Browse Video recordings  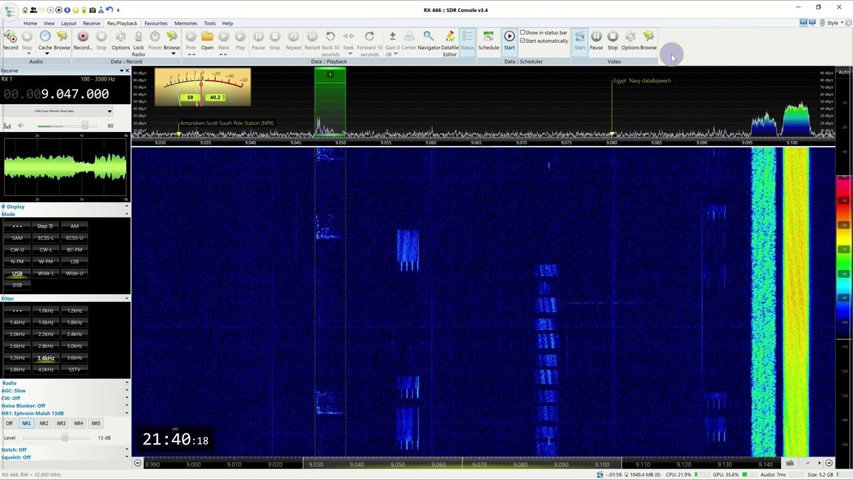point(648,40)
